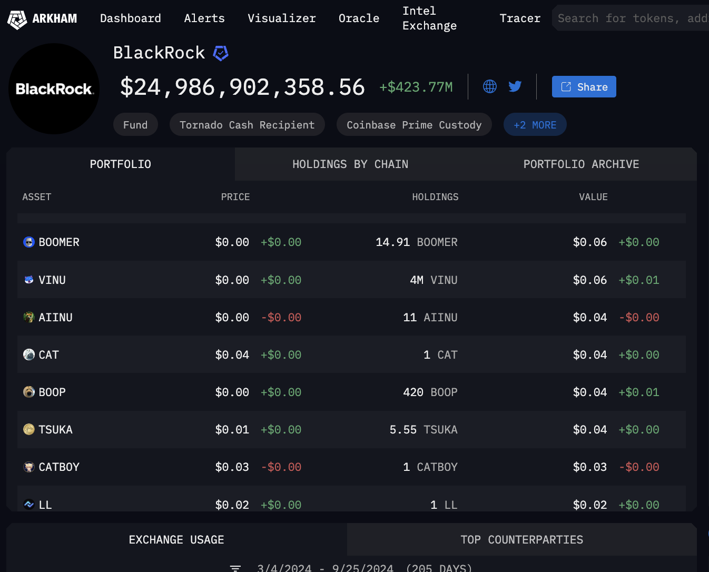Click the BlackRock entity name heading
Image resolution: width=709 pixels, height=572 pixels.
point(159,53)
